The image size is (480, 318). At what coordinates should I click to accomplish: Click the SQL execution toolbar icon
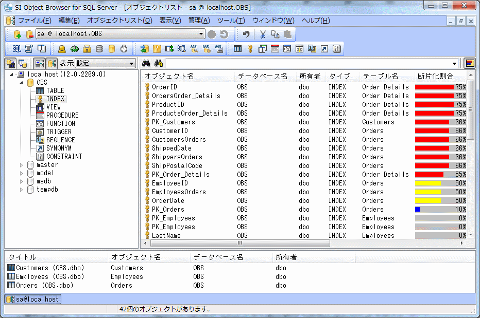[16, 49]
